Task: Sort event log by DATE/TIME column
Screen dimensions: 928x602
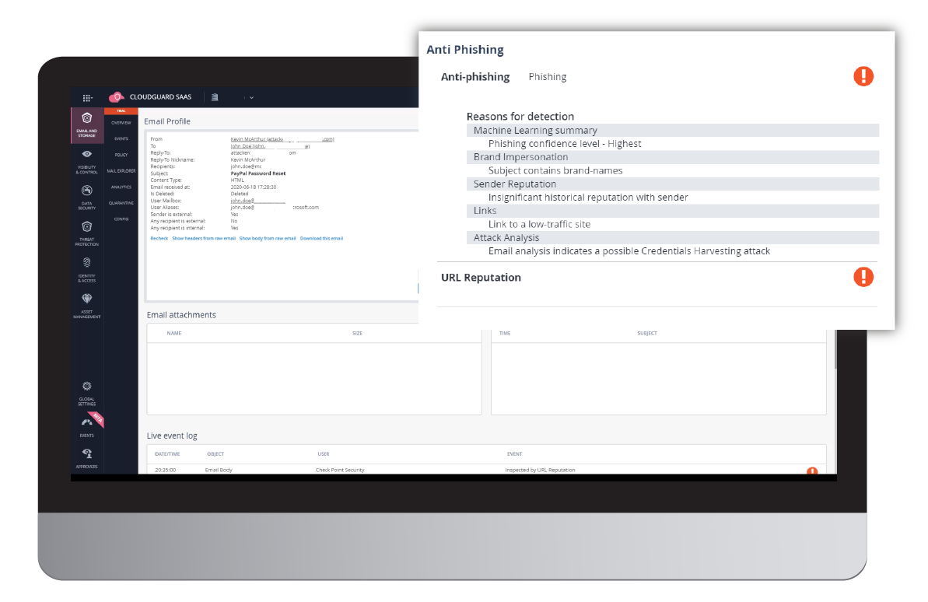Action: click(x=167, y=454)
